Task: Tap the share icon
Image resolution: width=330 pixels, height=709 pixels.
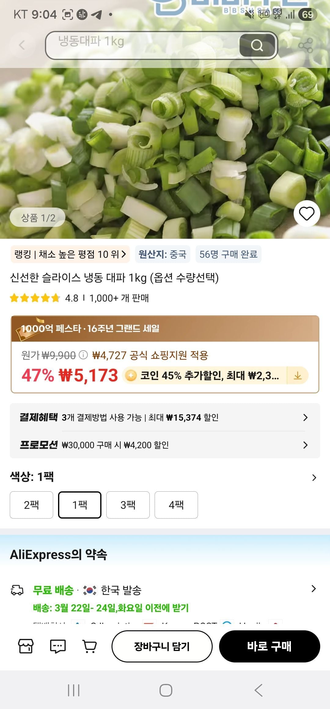Action: (x=305, y=46)
